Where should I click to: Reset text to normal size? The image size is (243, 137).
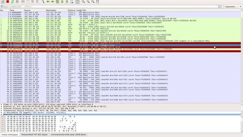coord(93,2)
